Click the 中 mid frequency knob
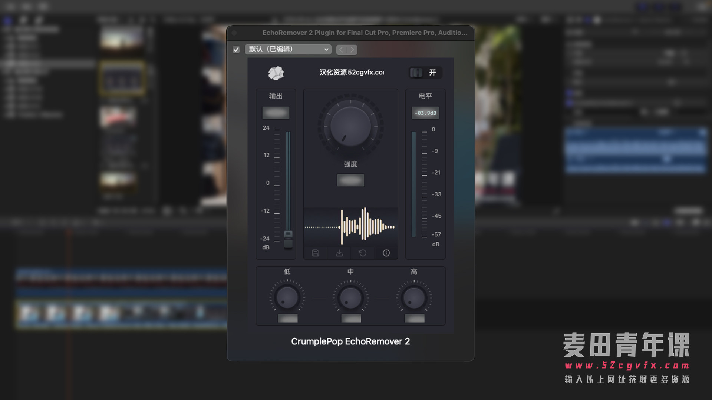This screenshot has height=400, width=712. 350,297
